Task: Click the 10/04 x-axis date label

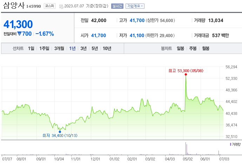Action: [59, 159]
